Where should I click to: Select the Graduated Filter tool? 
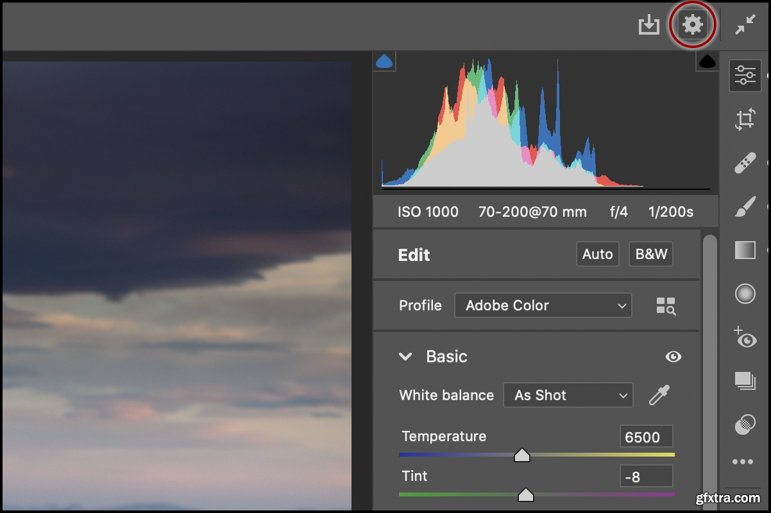[745, 250]
